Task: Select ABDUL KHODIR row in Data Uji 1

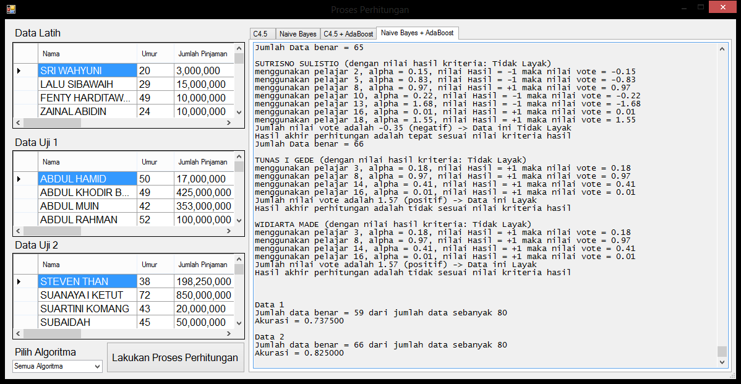Action: 86,192
